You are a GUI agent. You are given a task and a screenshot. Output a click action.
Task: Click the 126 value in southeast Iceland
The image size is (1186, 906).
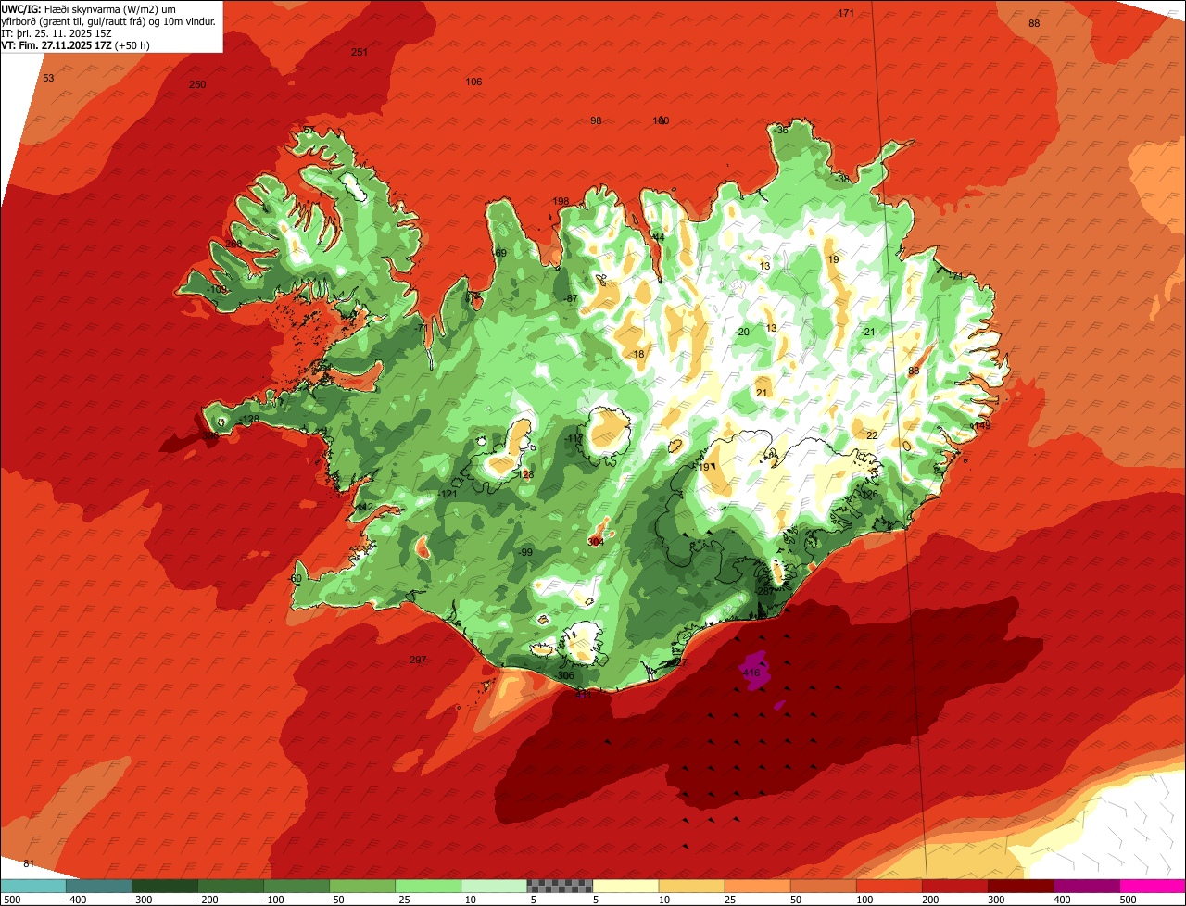click(869, 494)
